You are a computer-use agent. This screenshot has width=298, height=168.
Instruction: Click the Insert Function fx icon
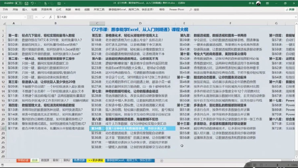50,17
